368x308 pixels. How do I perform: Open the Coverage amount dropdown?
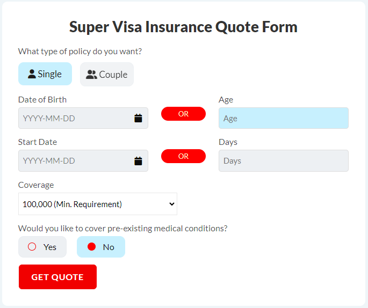tap(98, 204)
